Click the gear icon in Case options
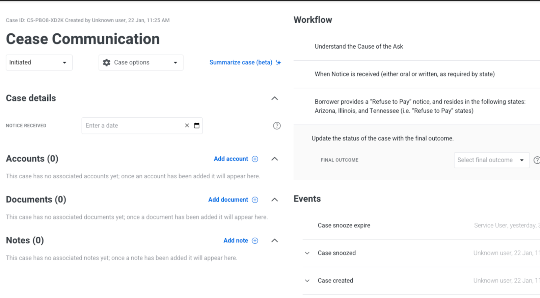540x298 pixels. tap(107, 62)
